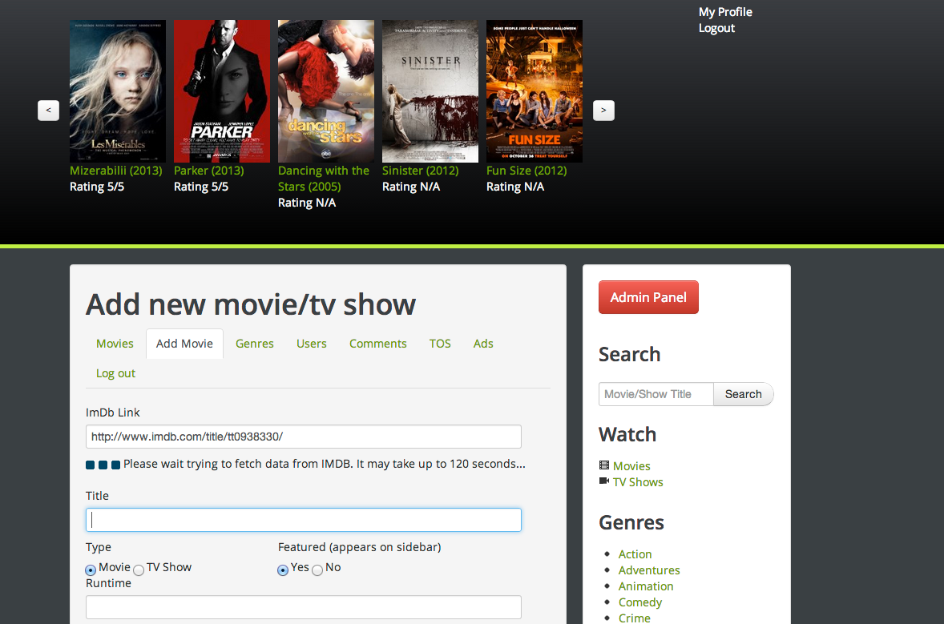Click the Movie/Show Title search box
The width and height of the screenshot is (944, 624).
tap(656, 394)
